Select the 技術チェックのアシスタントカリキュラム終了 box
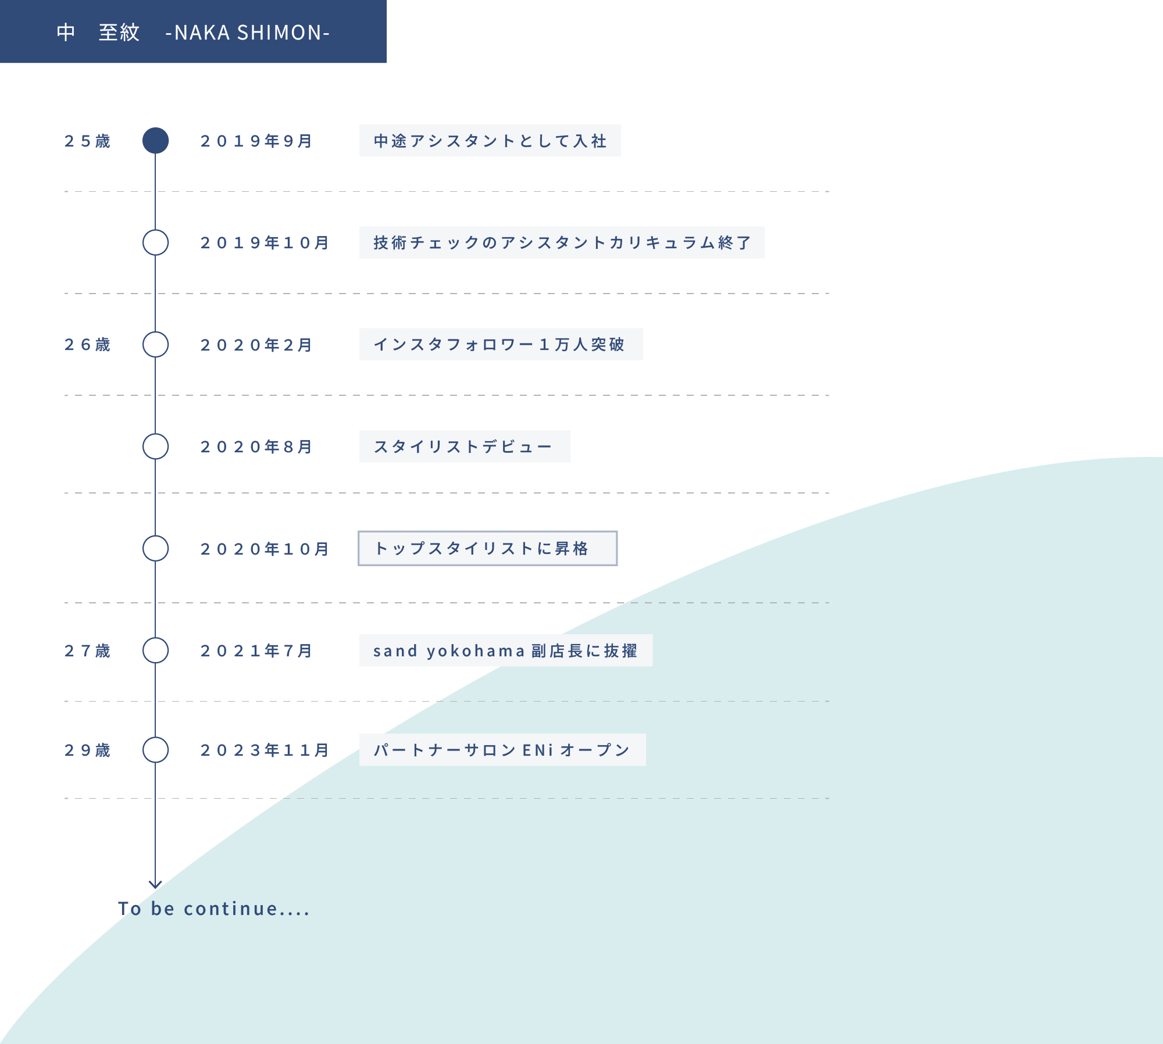Viewport: 1163px width, 1044px height. (561, 242)
